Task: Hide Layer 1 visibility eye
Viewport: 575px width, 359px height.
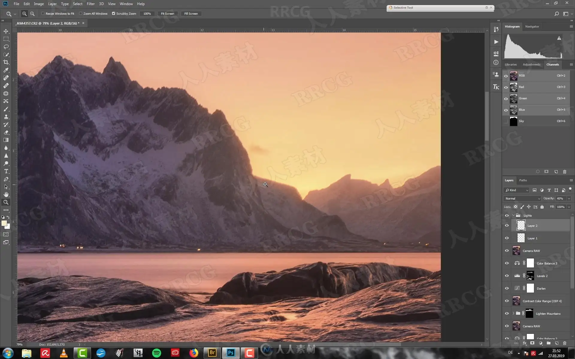Action: pos(507,238)
